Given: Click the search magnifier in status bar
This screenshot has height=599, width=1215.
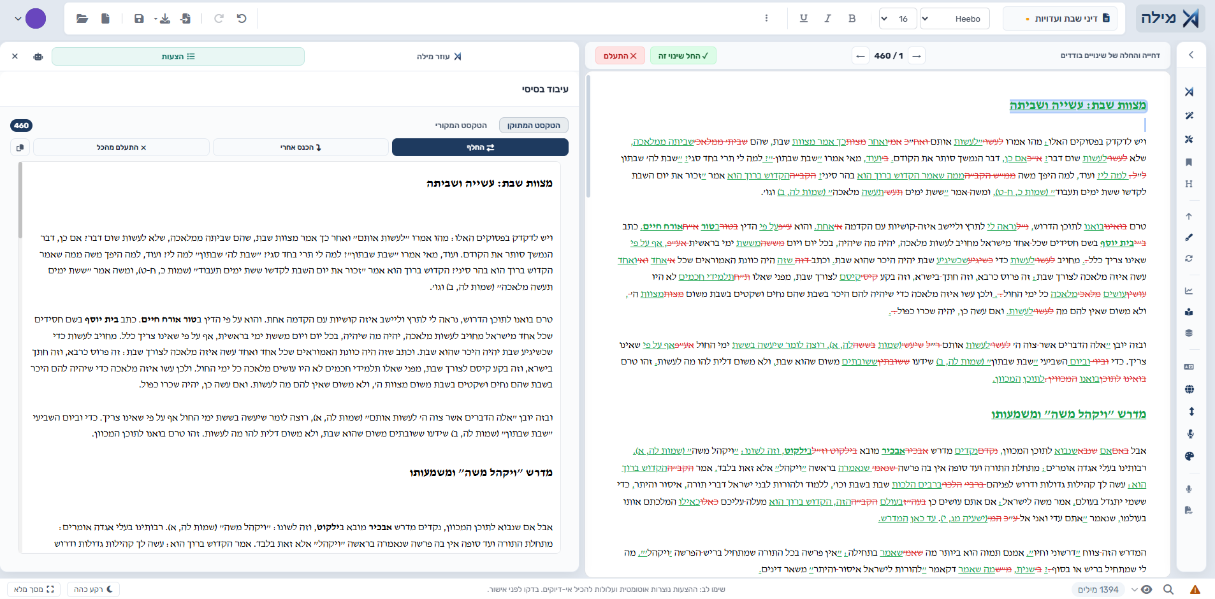Looking at the screenshot, I should point(1168,589).
